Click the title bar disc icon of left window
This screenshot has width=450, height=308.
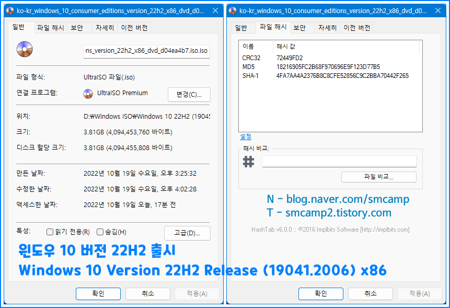(x=10, y=10)
